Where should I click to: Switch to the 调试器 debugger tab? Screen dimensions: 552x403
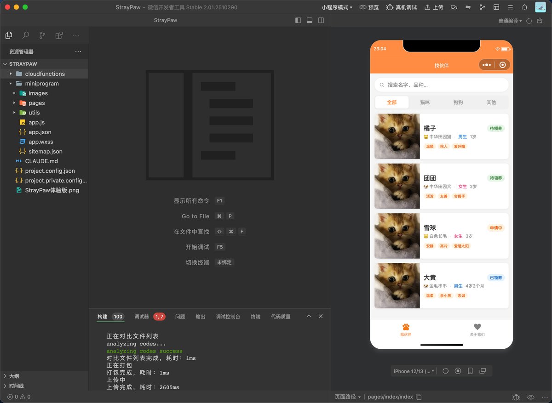pyautogui.click(x=149, y=317)
